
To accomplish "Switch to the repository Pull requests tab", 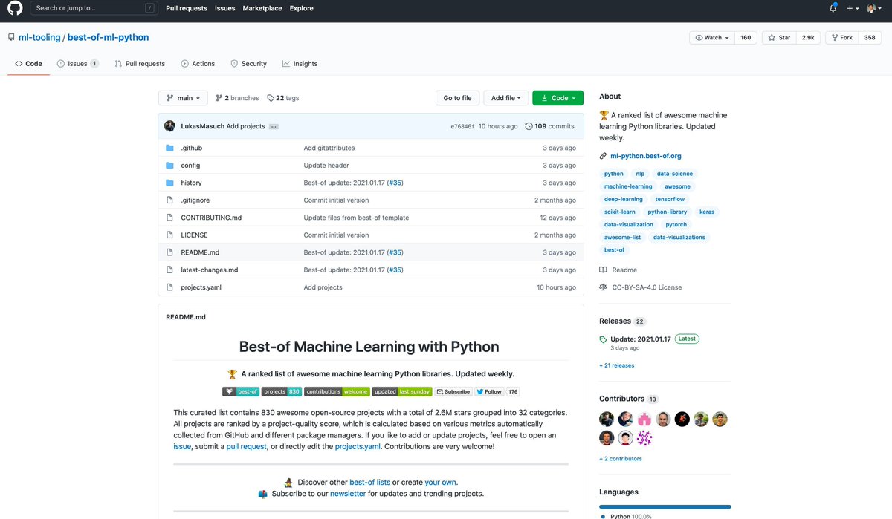I will click(140, 64).
